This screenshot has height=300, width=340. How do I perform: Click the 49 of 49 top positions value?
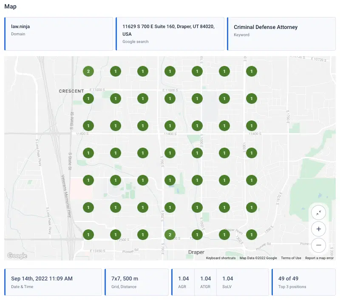(289, 278)
